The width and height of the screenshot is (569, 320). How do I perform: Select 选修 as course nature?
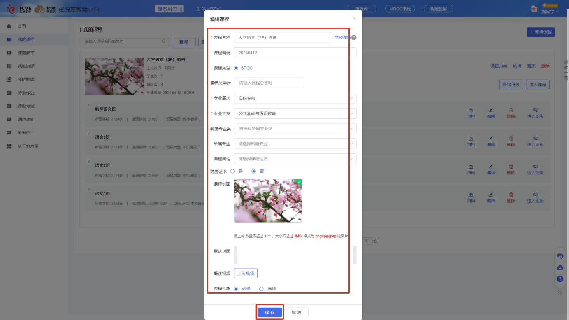261,289
